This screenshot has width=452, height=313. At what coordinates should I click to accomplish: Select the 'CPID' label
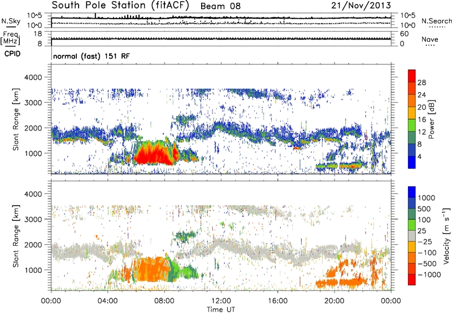(12, 54)
